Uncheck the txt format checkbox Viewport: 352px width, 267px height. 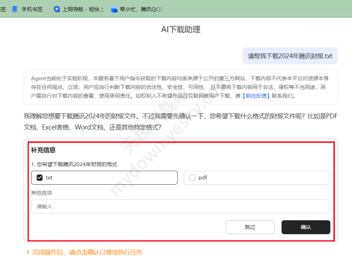click(39, 177)
